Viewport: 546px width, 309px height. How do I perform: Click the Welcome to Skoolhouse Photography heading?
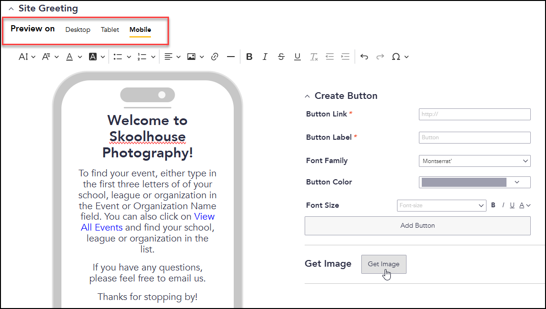pyautogui.click(x=148, y=136)
